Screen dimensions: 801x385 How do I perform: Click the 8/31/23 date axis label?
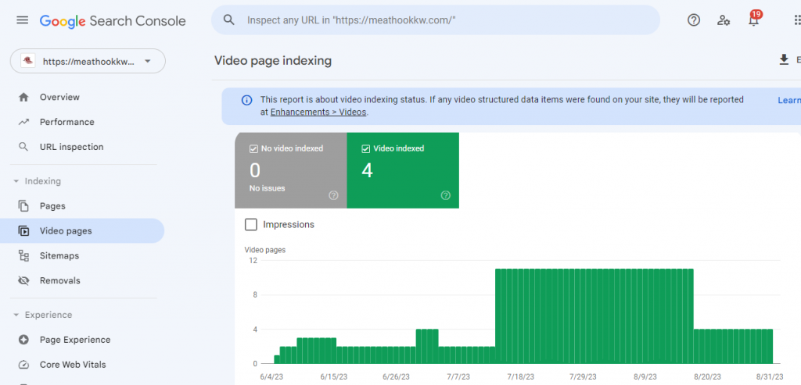(769, 376)
